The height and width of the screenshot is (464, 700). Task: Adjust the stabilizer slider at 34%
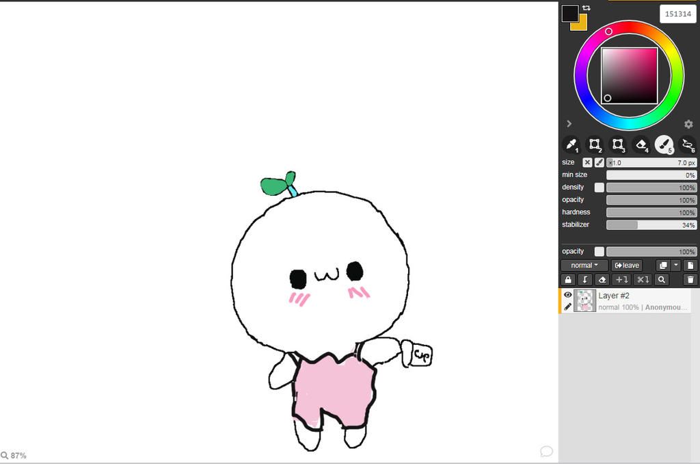pos(651,225)
